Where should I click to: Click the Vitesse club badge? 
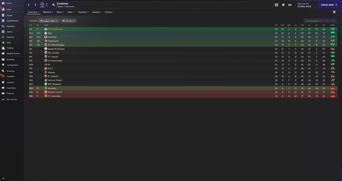coord(46,72)
